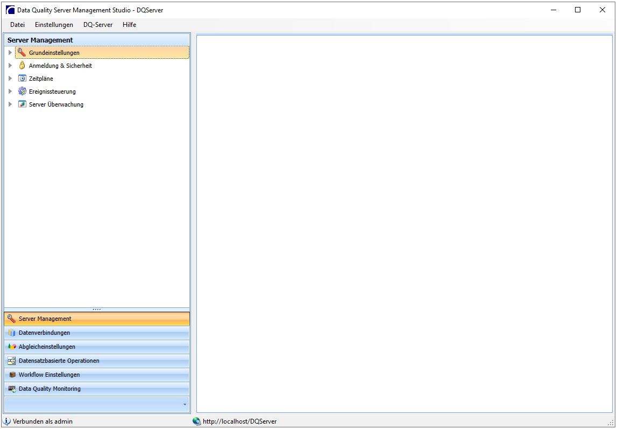617x429 pixels.
Task: Switch to Server Management pane button
Action: [97, 319]
